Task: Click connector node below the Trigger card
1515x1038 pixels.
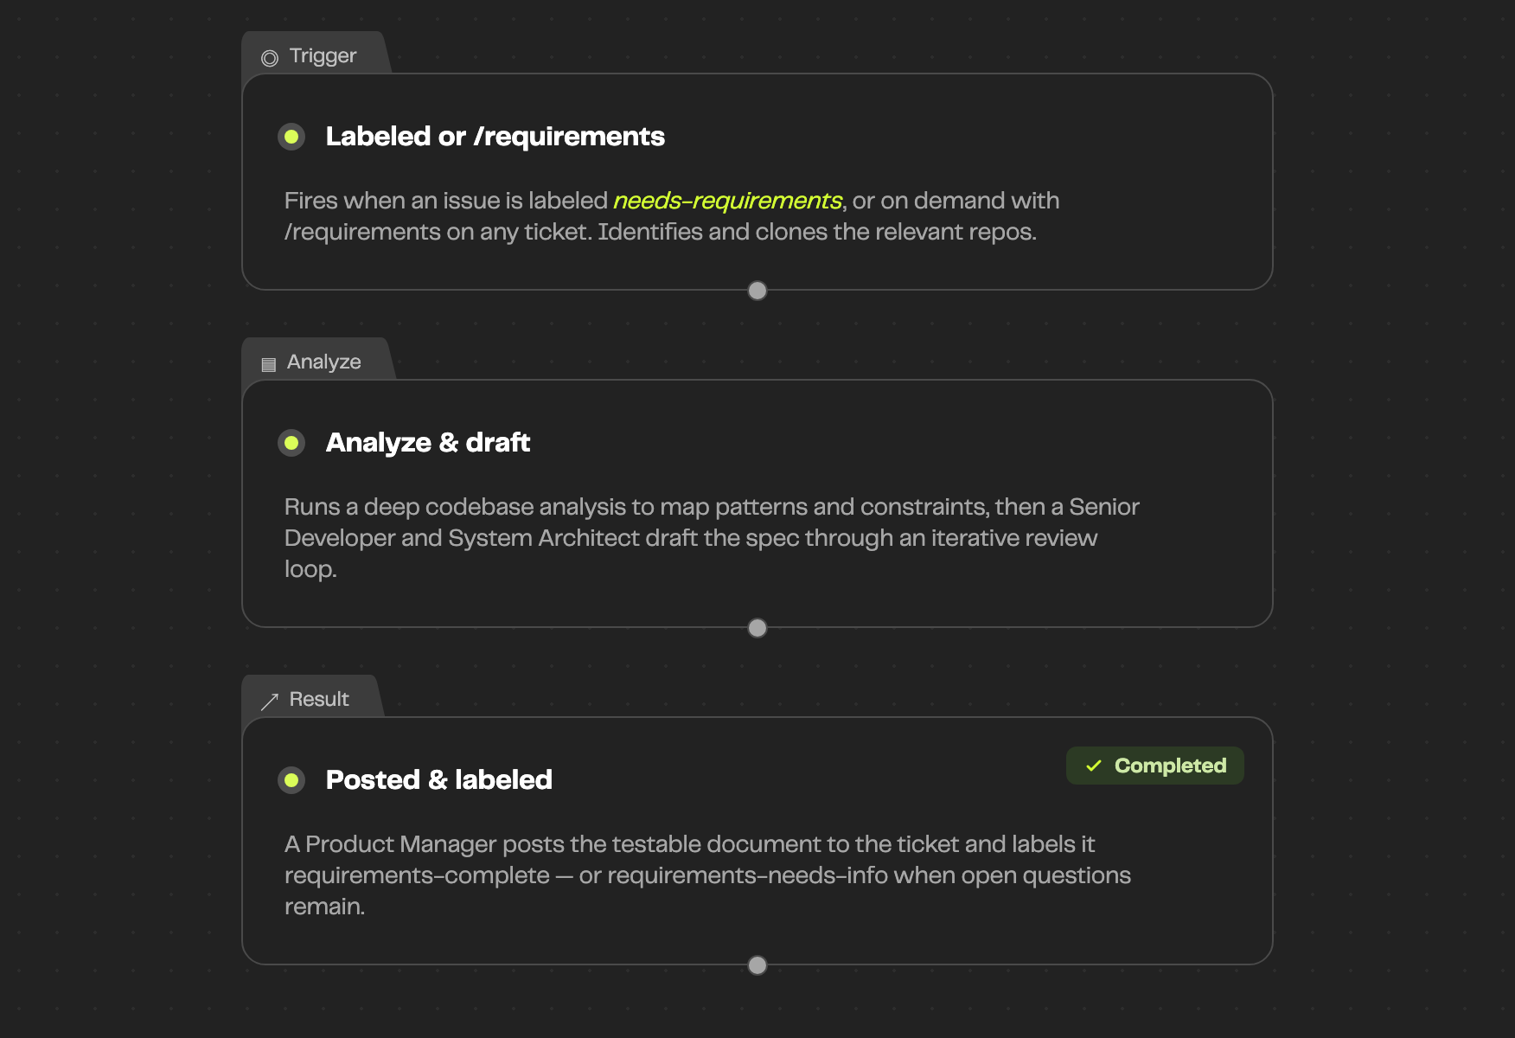Action: click(757, 291)
